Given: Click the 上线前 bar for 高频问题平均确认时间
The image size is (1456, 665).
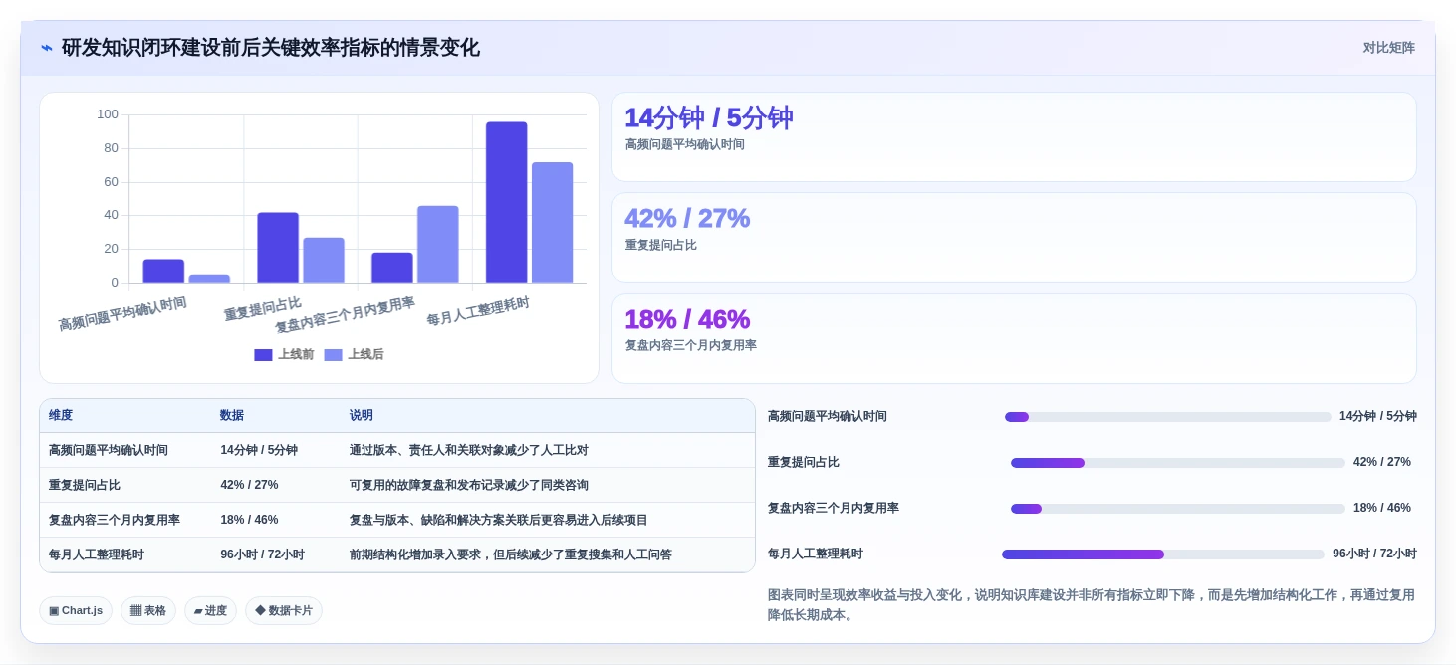Looking at the screenshot, I should point(163,272).
